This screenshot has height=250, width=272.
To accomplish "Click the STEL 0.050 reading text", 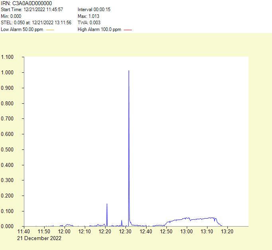I will click(36, 23).
